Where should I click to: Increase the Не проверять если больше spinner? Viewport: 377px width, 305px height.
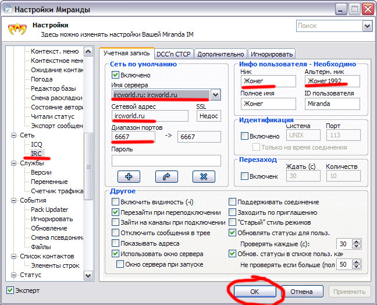click(x=356, y=262)
